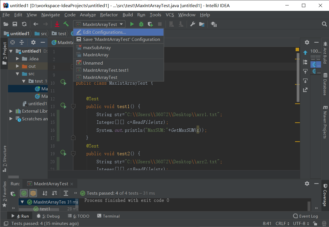Expand External Libraries node

[x=11, y=111]
